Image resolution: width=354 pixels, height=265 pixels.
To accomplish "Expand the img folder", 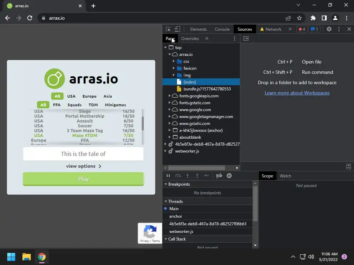I will [x=174, y=75].
